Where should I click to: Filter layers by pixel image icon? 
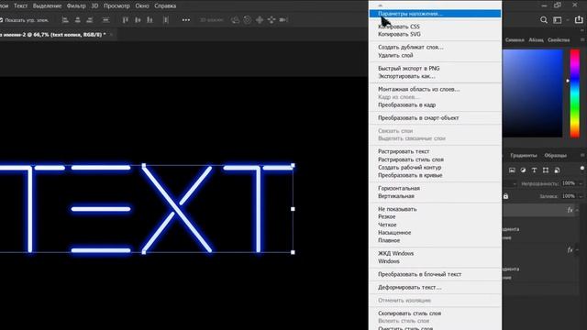512,170
